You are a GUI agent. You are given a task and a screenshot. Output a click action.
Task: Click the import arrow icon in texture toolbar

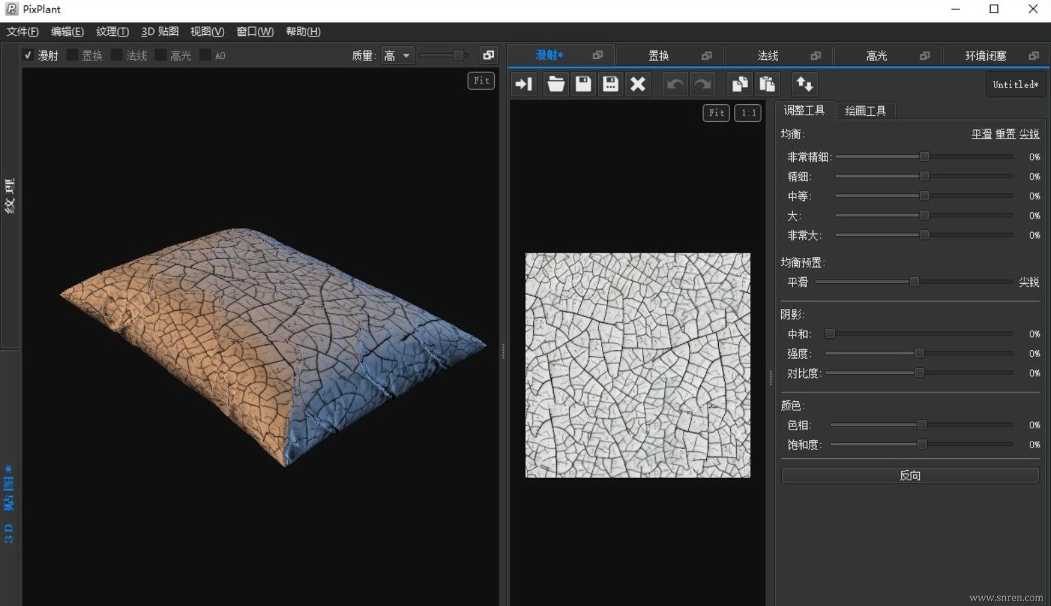[x=524, y=84]
